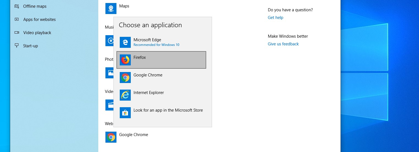Click the Photo viewer default app icon

109,73
